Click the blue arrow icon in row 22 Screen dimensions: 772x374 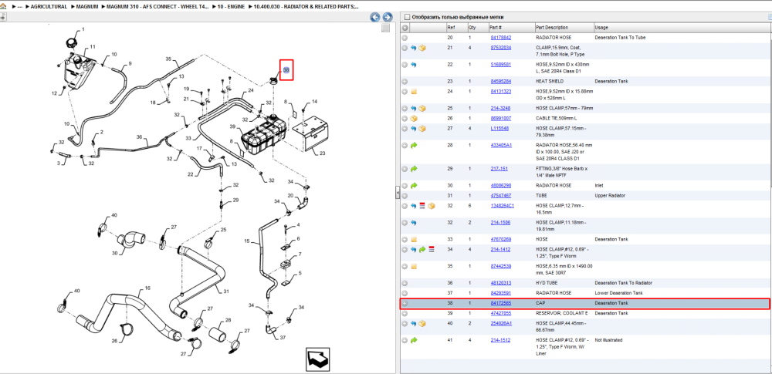click(x=414, y=65)
